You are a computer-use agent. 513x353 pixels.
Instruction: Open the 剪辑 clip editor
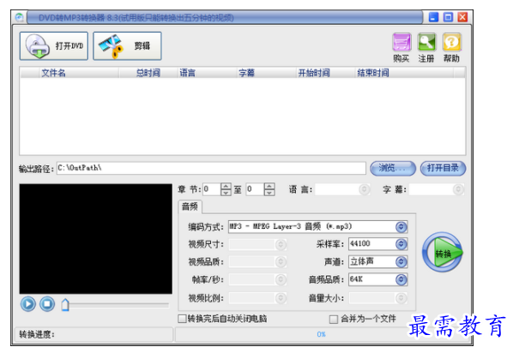tap(127, 46)
